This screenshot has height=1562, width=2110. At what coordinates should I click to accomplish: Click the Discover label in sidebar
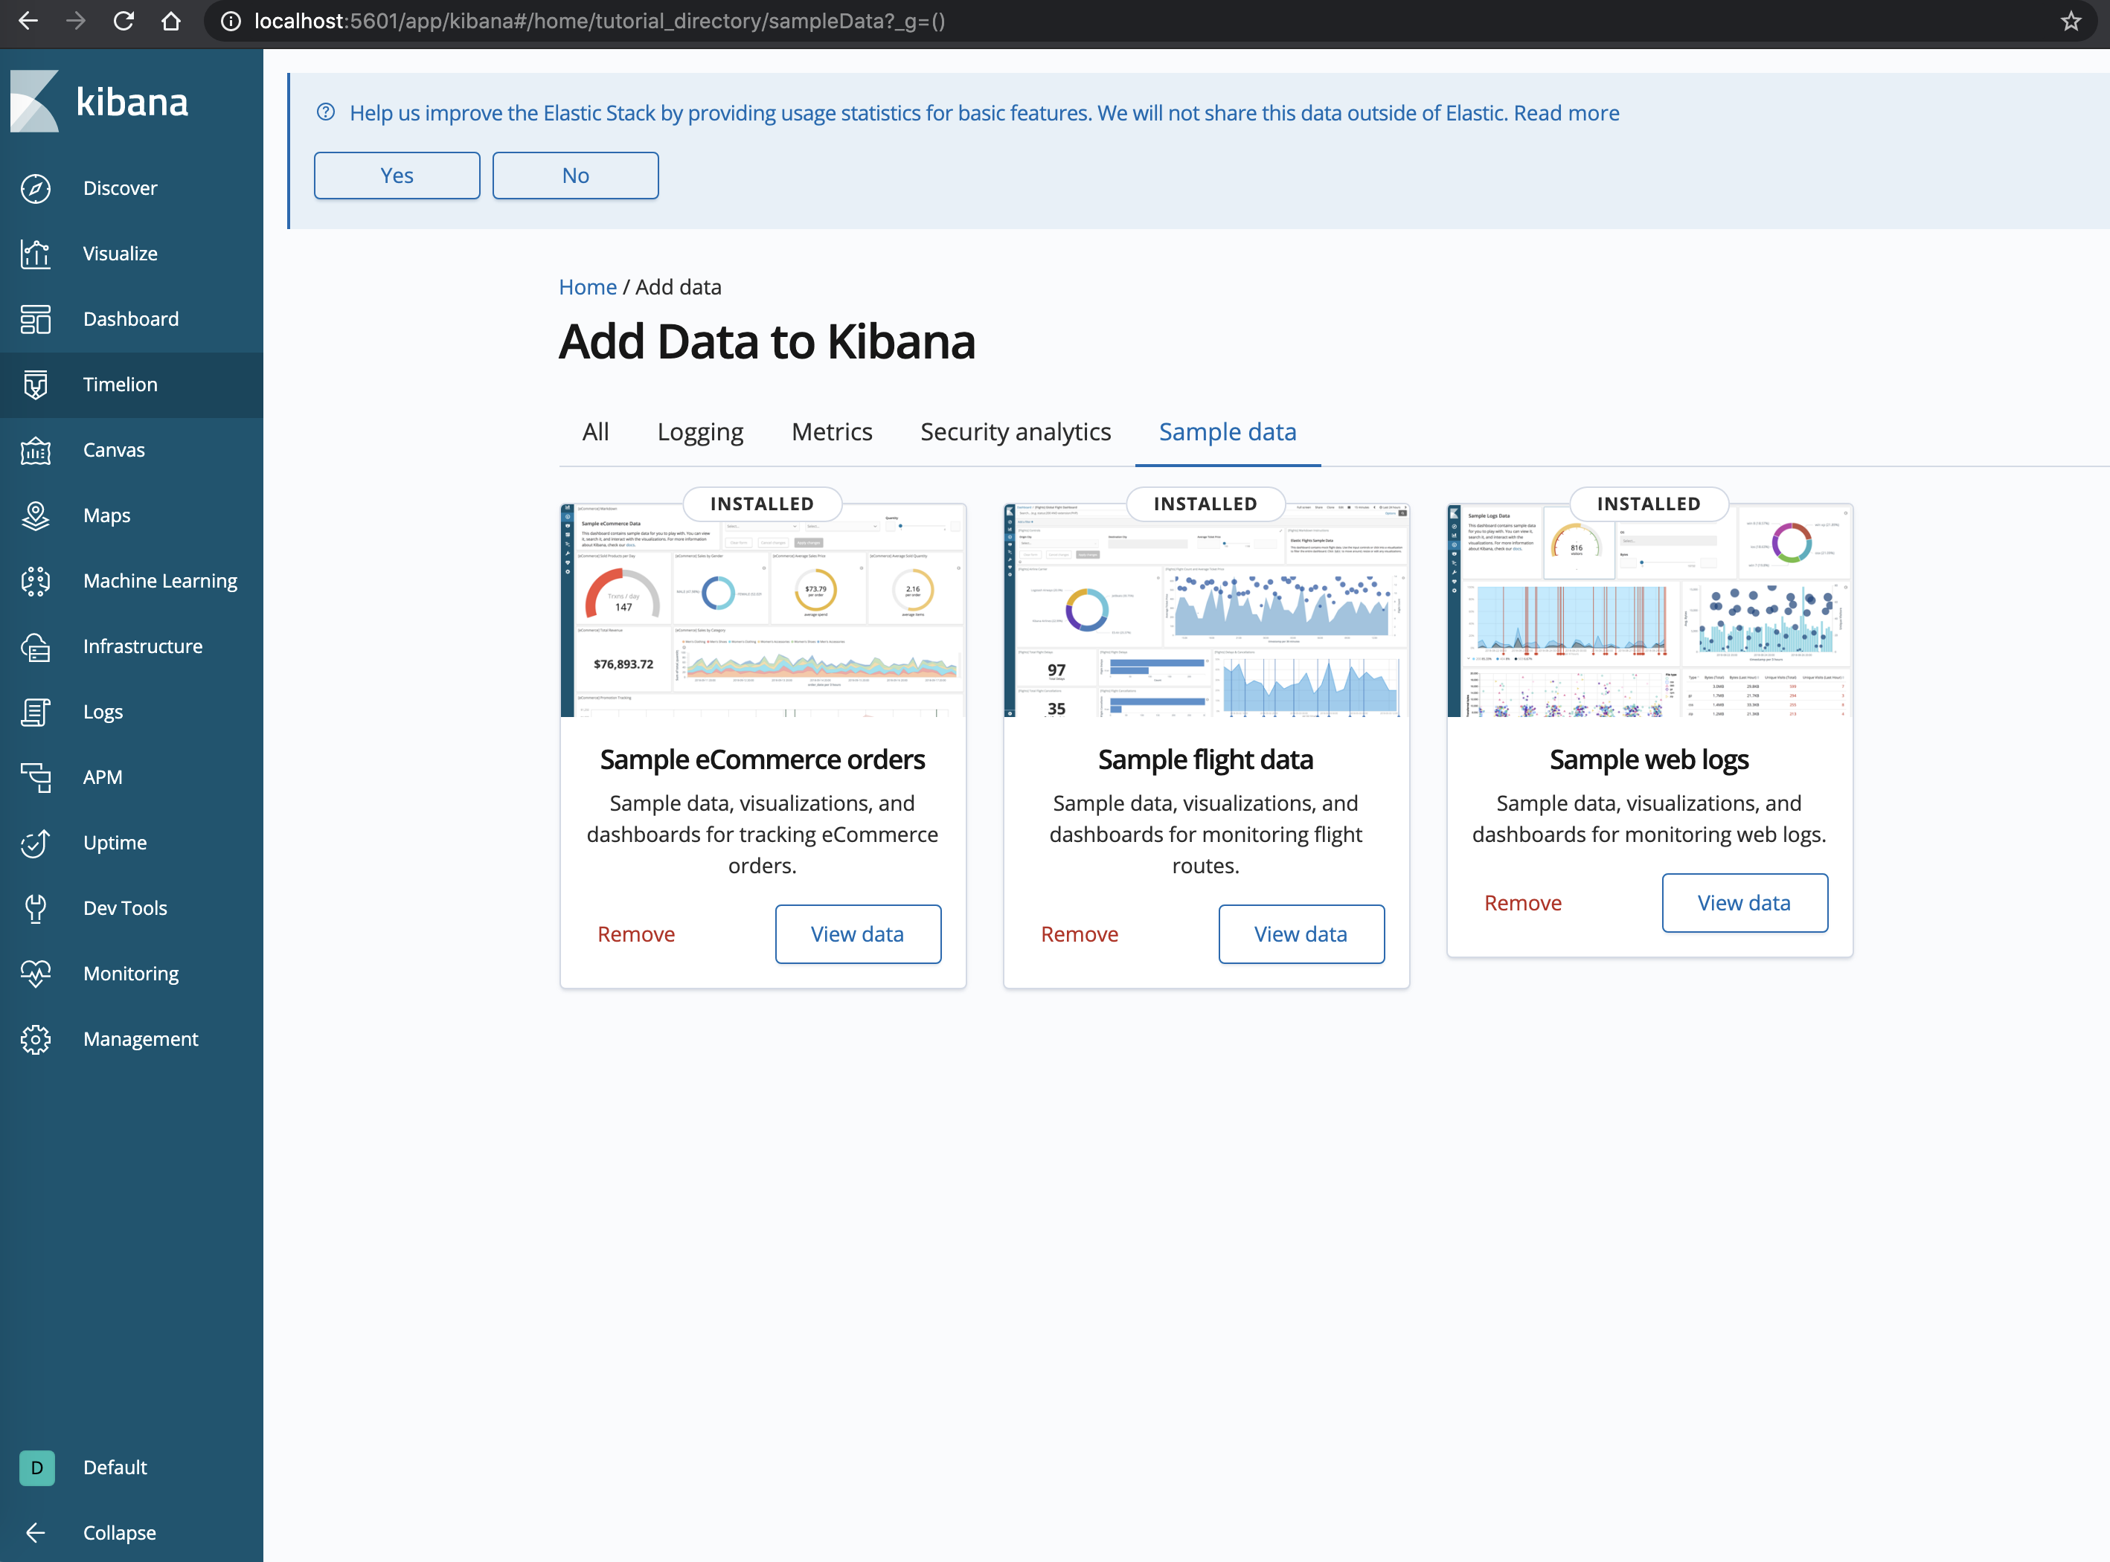(x=120, y=188)
